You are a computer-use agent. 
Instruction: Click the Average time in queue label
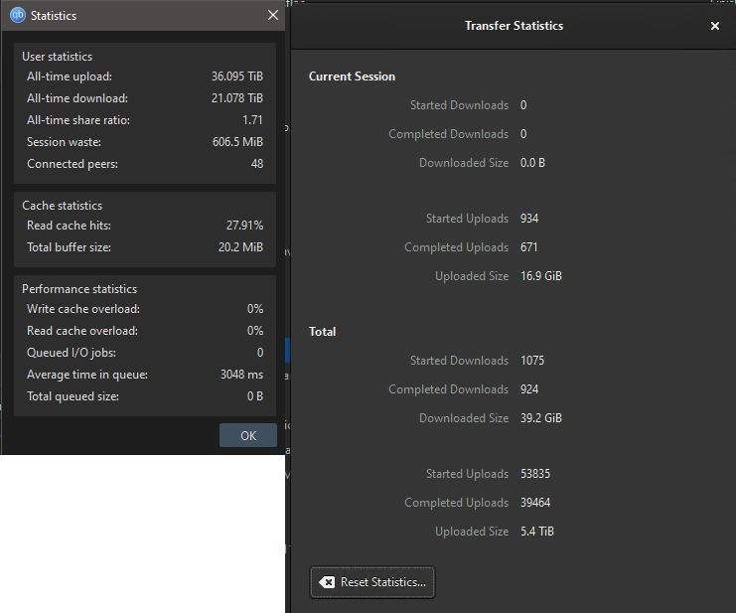[87, 375]
